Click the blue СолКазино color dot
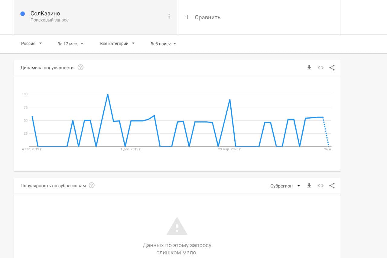 pos(22,14)
